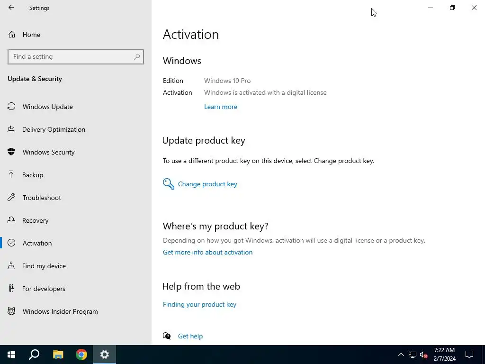485x364 pixels.
Task: Open taskbar search magnifier
Action: pos(34,355)
